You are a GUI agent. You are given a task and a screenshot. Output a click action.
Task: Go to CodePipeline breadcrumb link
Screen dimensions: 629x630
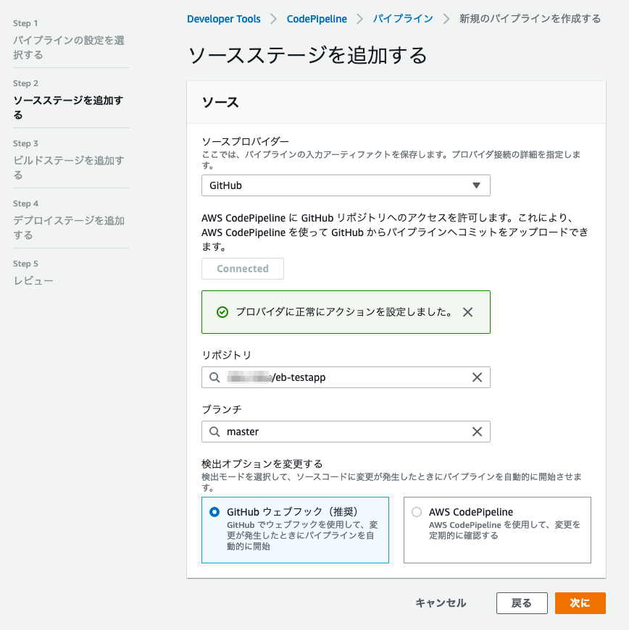[x=317, y=19]
